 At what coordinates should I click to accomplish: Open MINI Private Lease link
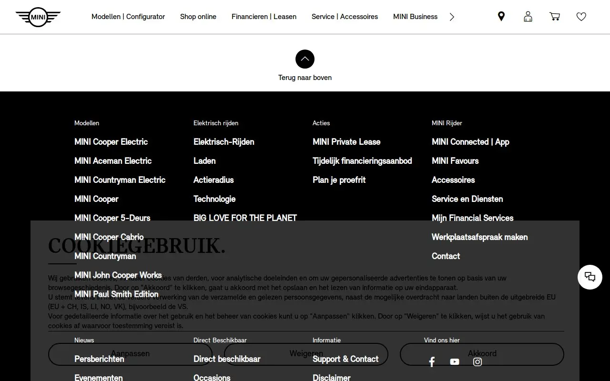(x=346, y=142)
